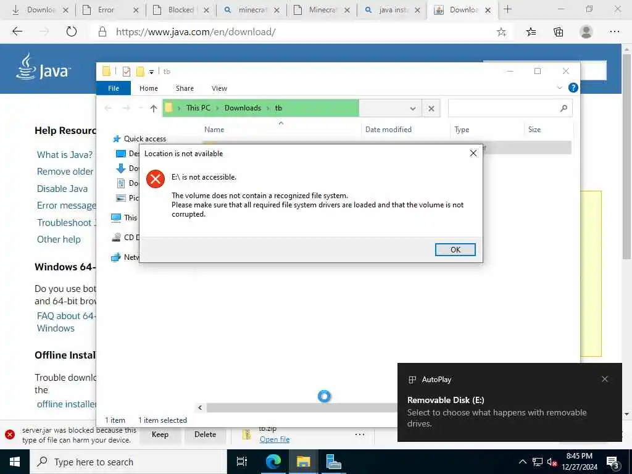
Task: Click the Java logo on the page
Action: coord(43,67)
